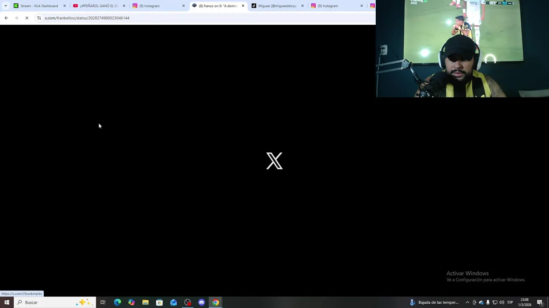549x308 pixels.
Task: Open the notification center icon
Action: tap(540, 302)
